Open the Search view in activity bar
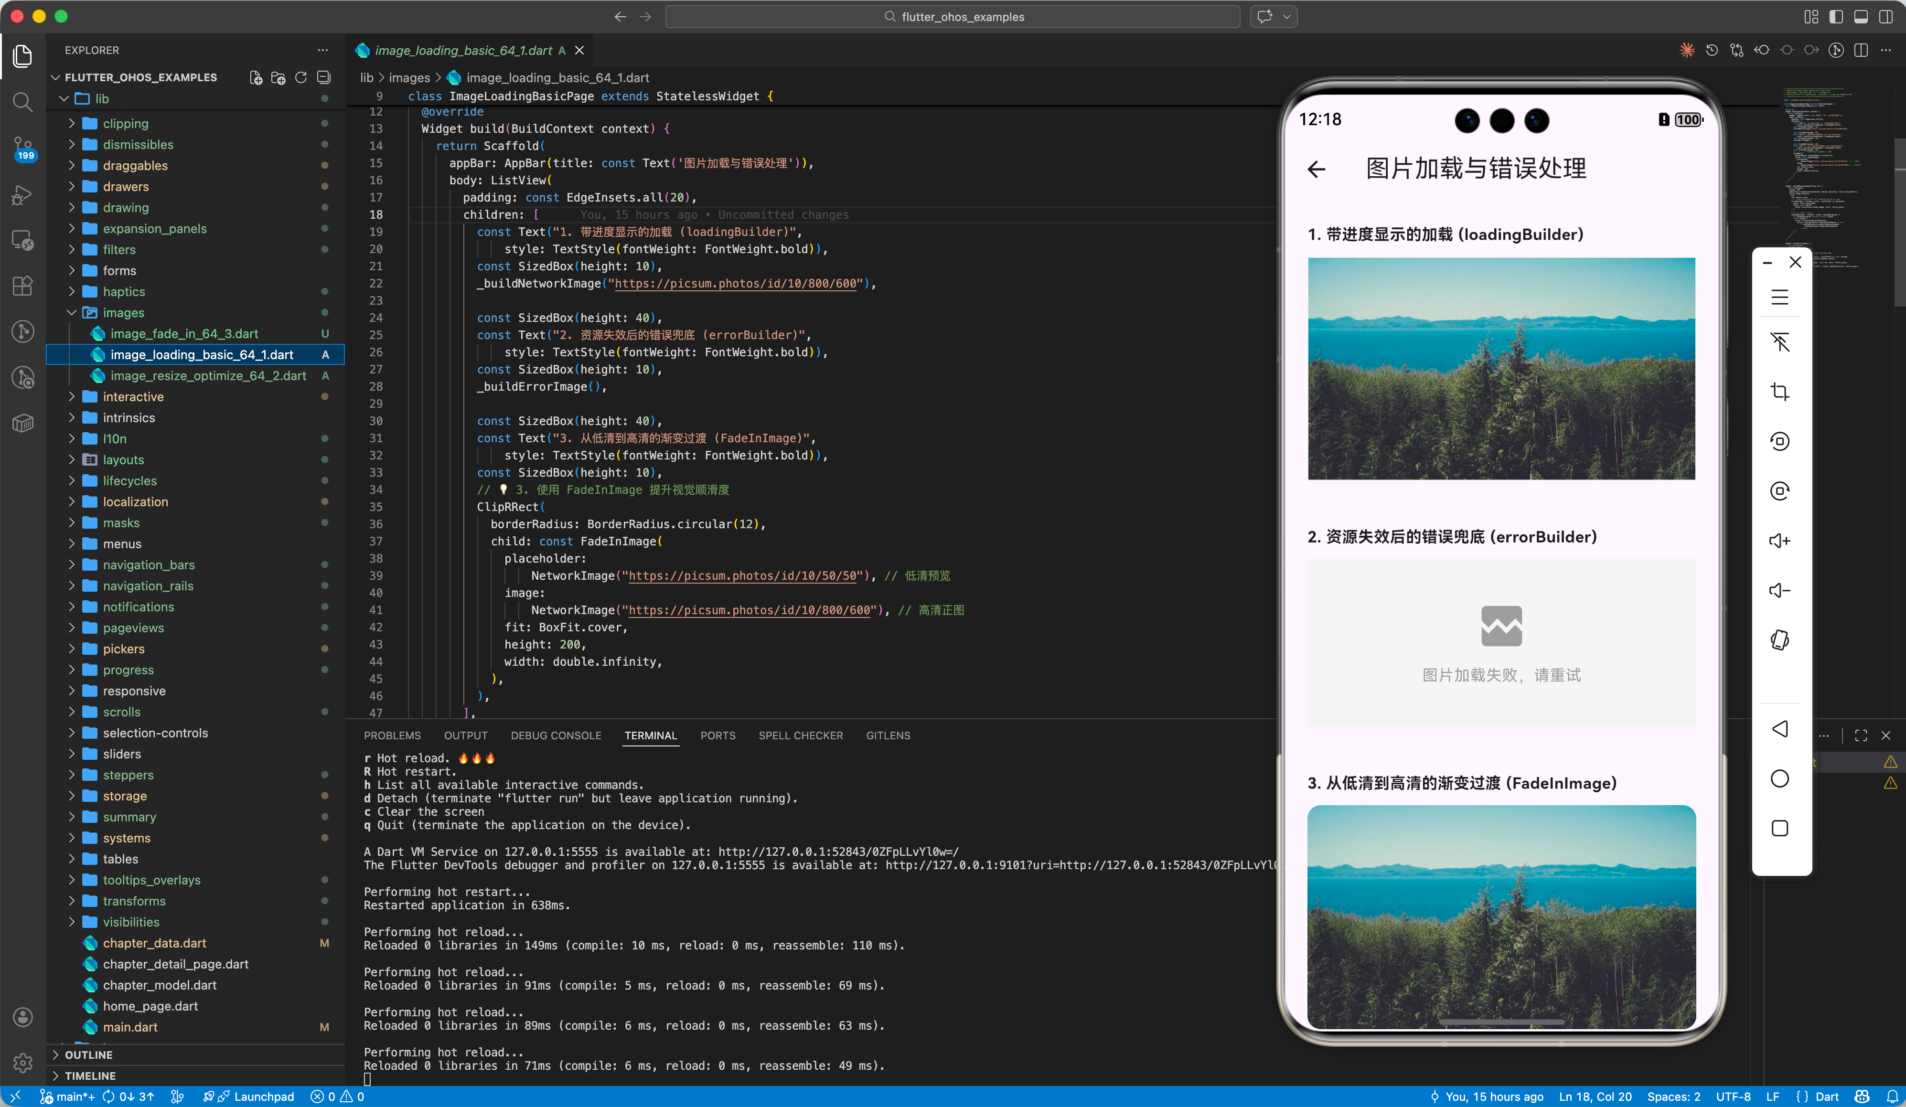This screenshot has width=1906, height=1107. tap(23, 101)
